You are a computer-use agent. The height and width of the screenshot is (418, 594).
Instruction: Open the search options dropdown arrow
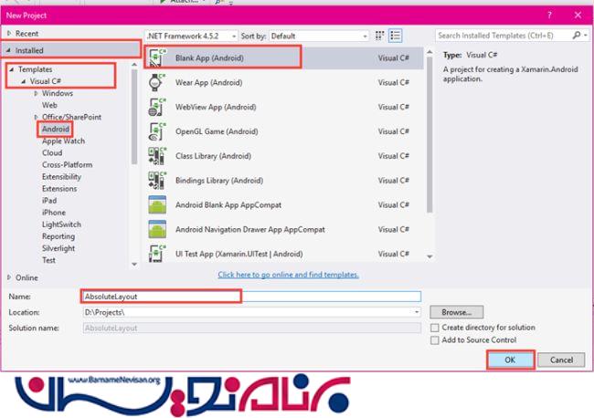[586, 36]
